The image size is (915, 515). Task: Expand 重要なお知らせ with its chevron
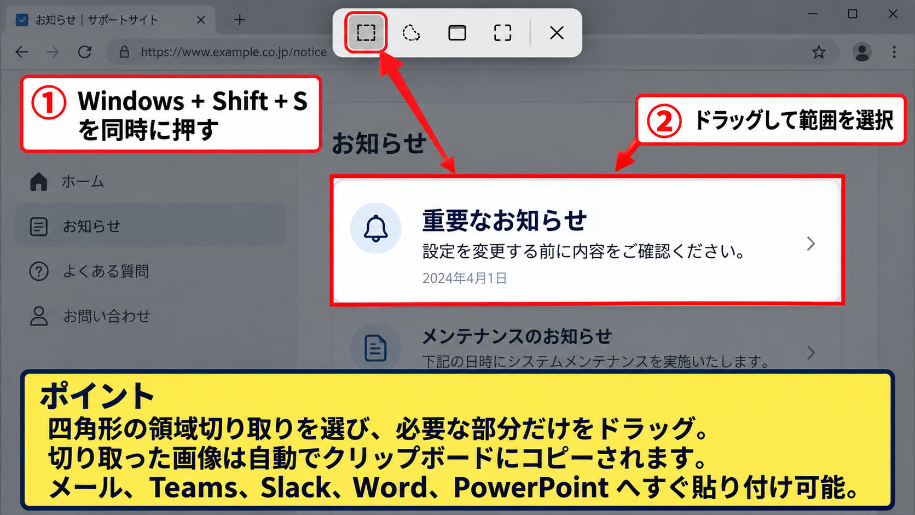tap(811, 244)
